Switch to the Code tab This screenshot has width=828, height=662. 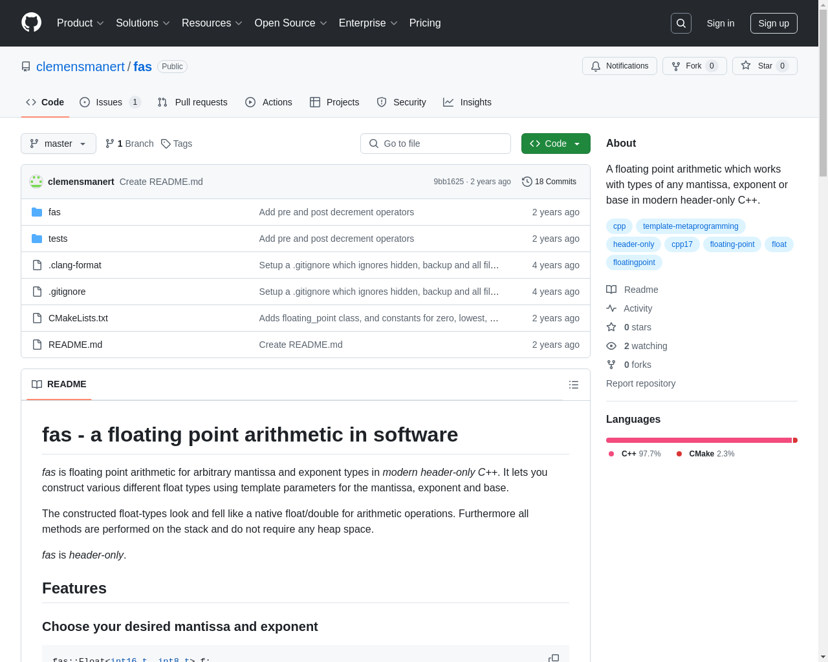(x=45, y=102)
